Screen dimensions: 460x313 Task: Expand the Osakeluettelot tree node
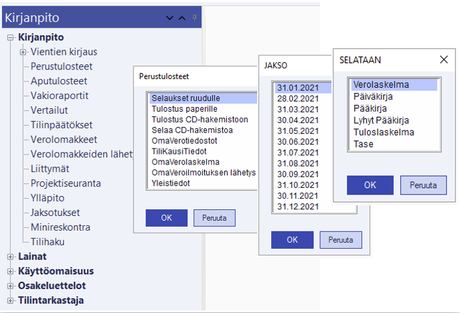click(11, 286)
